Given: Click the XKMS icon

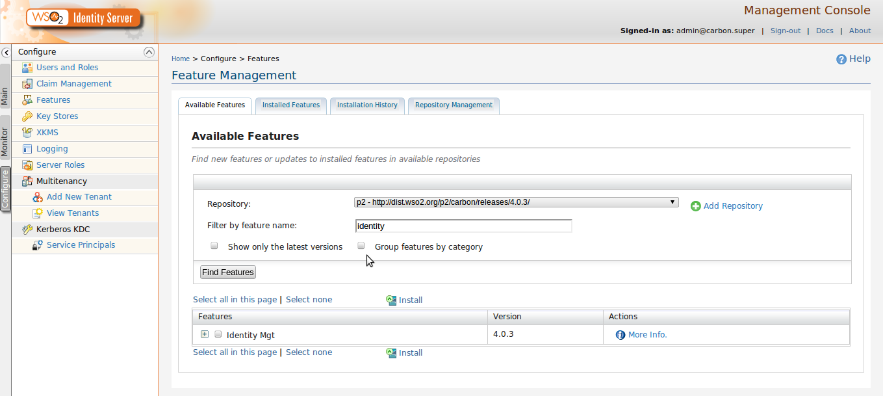Looking at the screenshot, I should (27, 132).
